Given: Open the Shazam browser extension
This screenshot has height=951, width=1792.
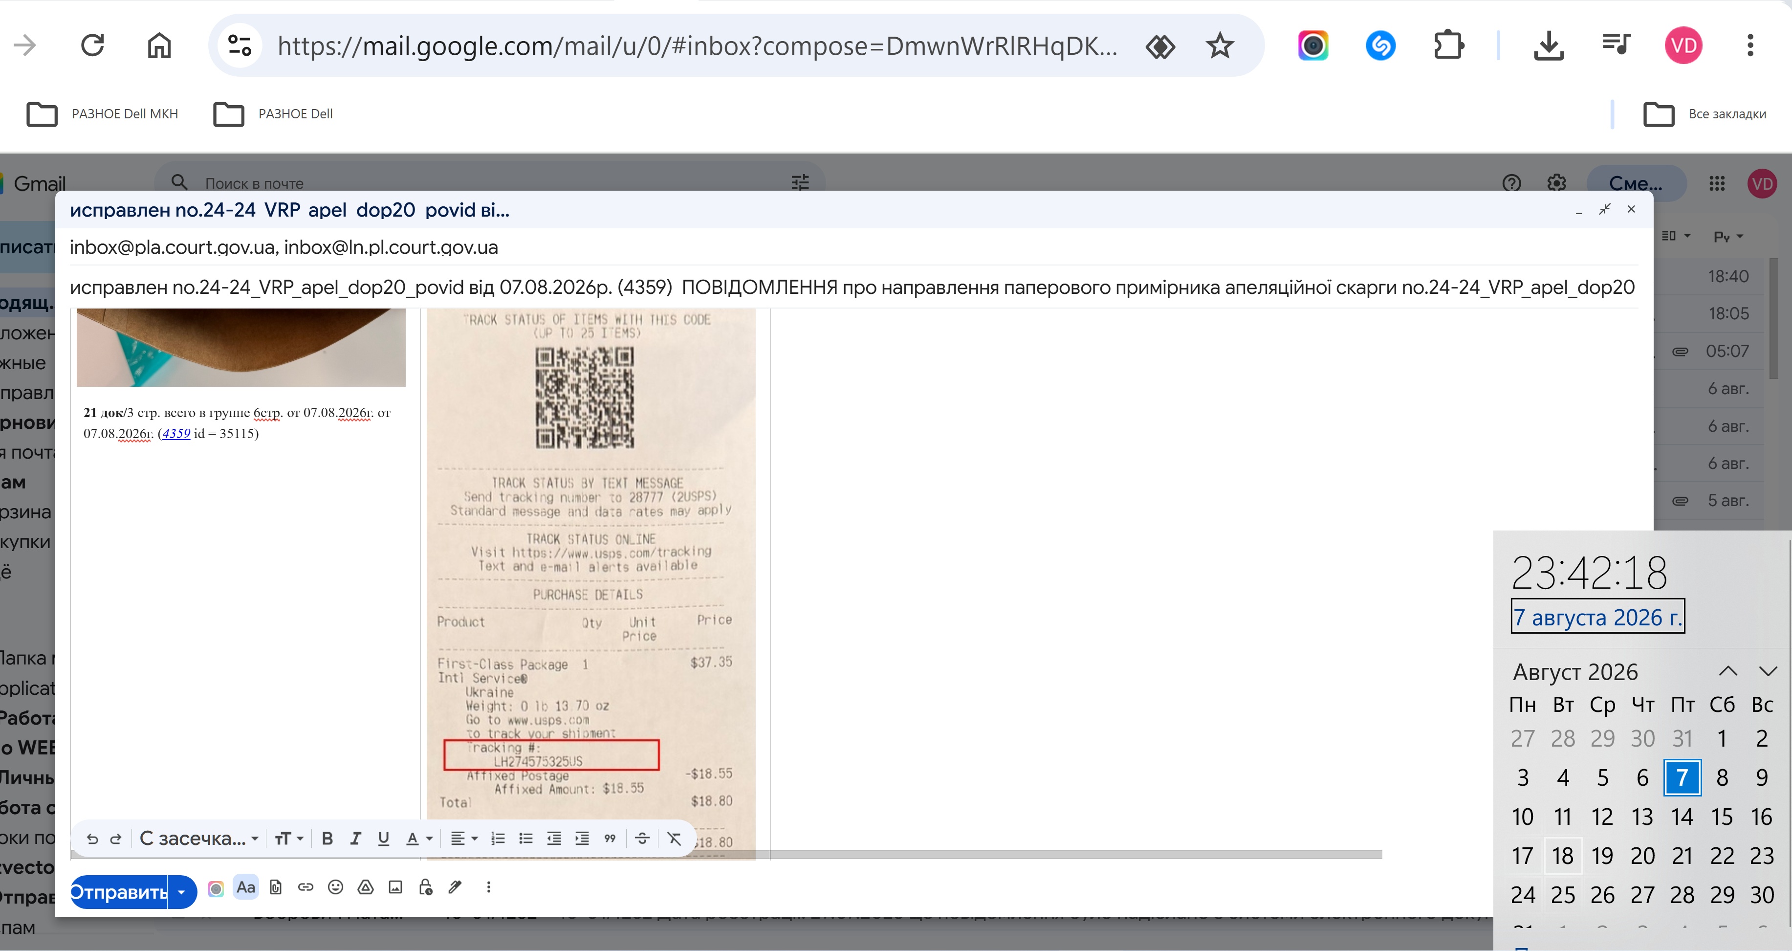Looking at the screenshot, I should pyautogui.click(x=1380, y=46).
